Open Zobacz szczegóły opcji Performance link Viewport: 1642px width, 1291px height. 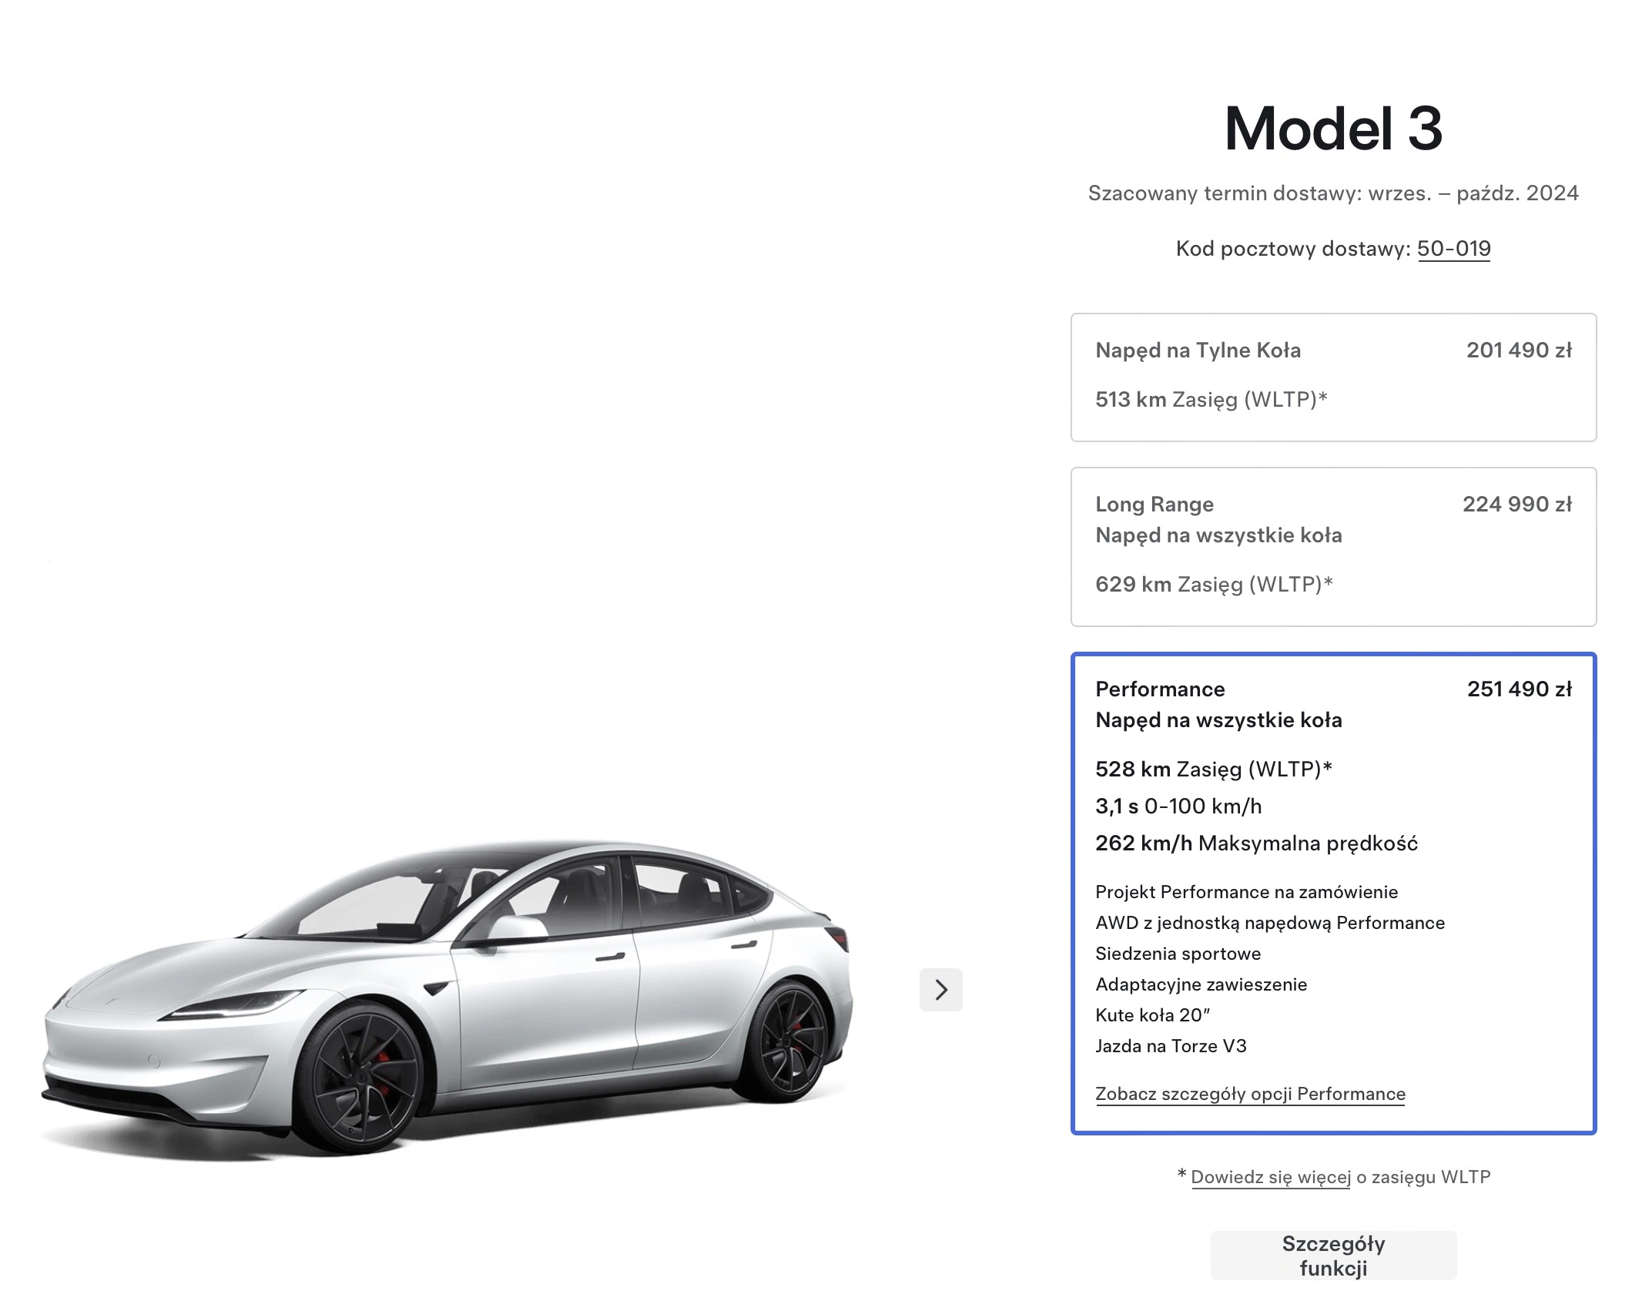pos(1250,1094)
